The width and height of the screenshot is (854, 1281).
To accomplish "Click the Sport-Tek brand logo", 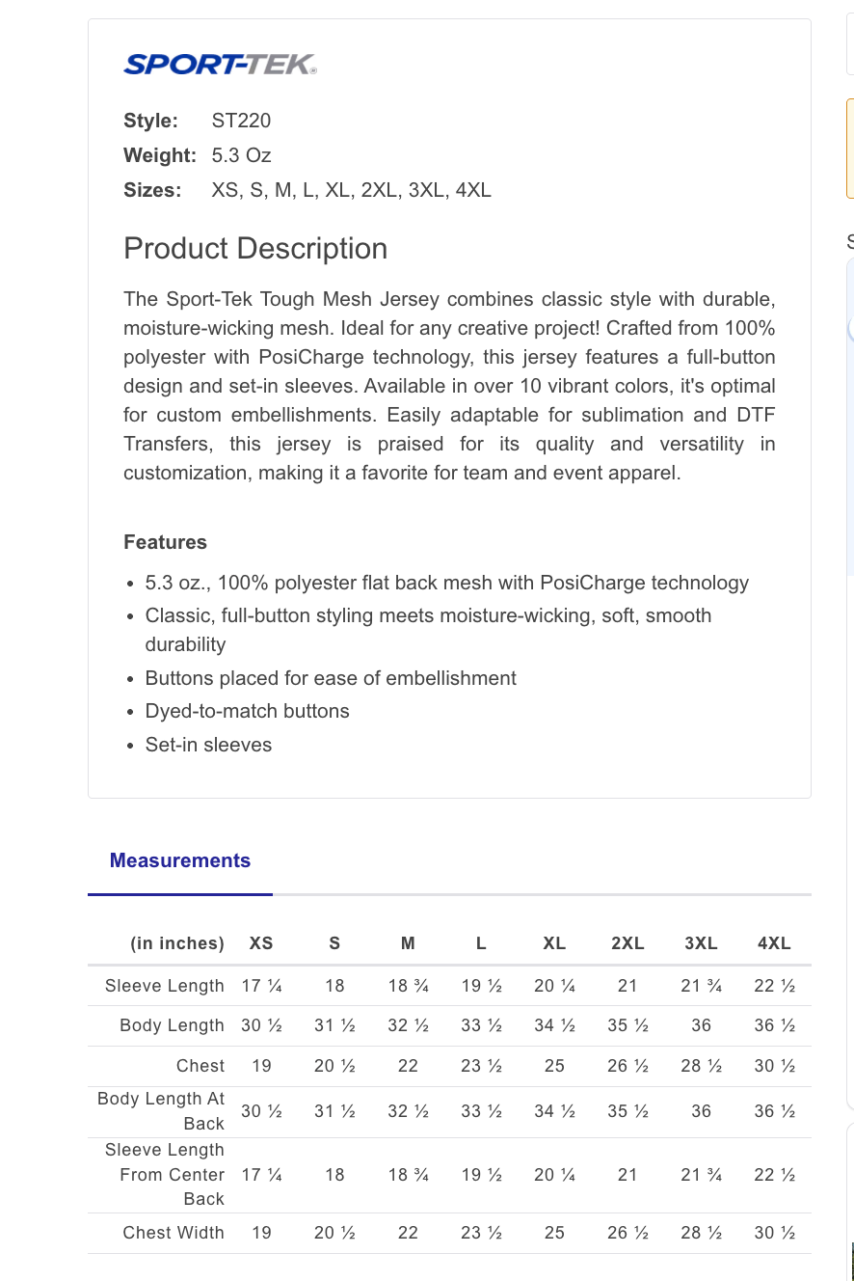I will pos(220,65).
